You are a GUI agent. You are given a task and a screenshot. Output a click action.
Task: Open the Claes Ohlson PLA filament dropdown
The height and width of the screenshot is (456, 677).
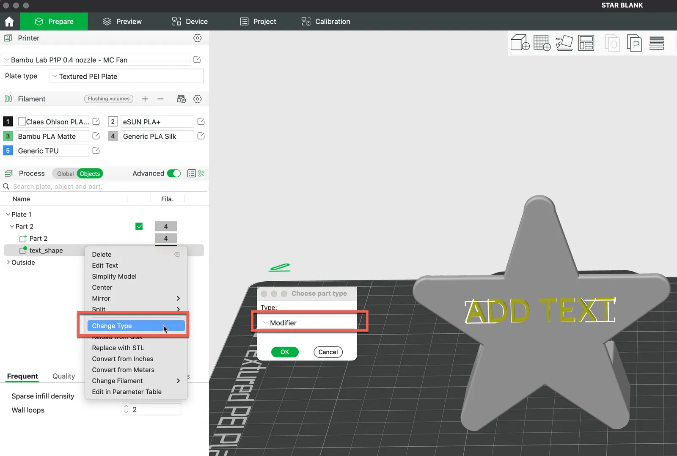pyautogui.click(x=52, y=122)
